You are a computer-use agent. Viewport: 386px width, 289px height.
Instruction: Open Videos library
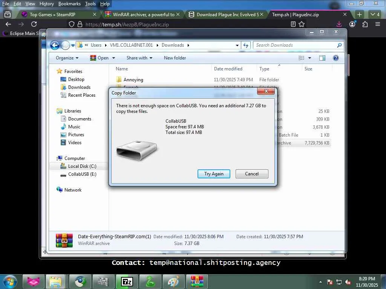tap(75, 143)
